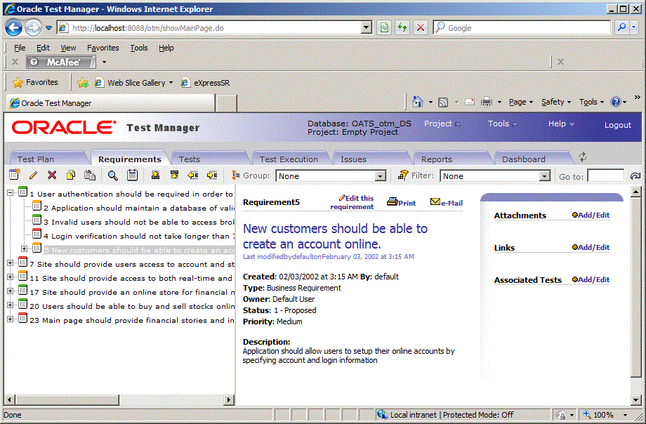Click the browser Refresh page icon
The width and height of the screenshot is (646, 424).
pos(402,27)
